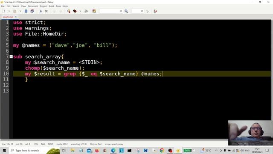Navigate forward a location in the toolbar
This screenshot has height=154, width=273.
pos(61,11)
